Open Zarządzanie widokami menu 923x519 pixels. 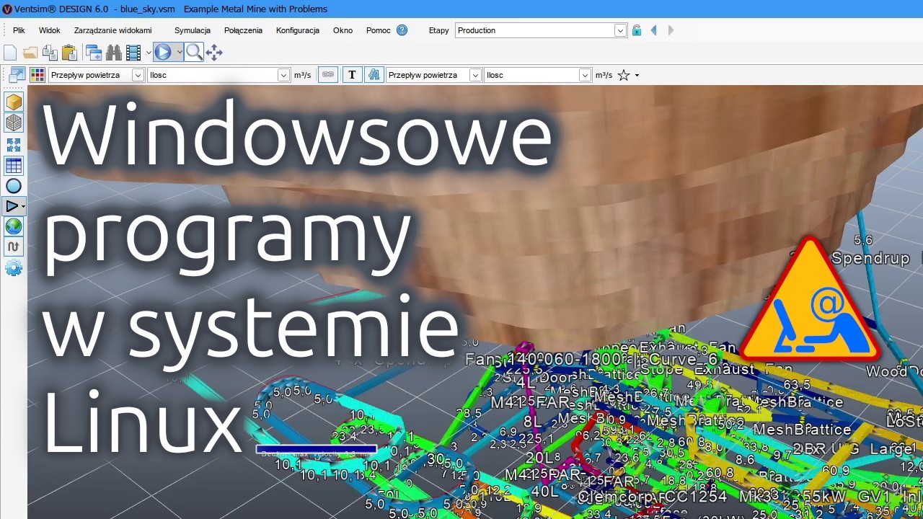[x=112, y=30]
